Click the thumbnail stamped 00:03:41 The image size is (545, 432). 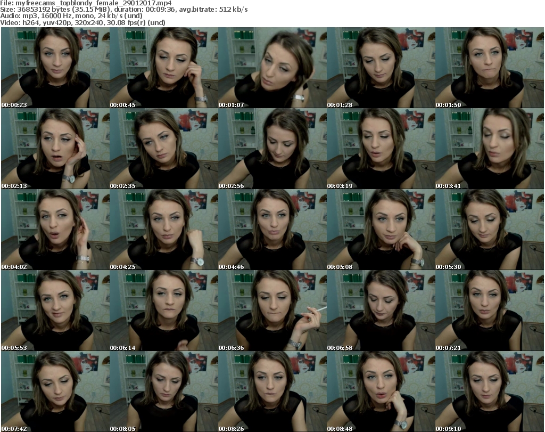pos(489,149)
